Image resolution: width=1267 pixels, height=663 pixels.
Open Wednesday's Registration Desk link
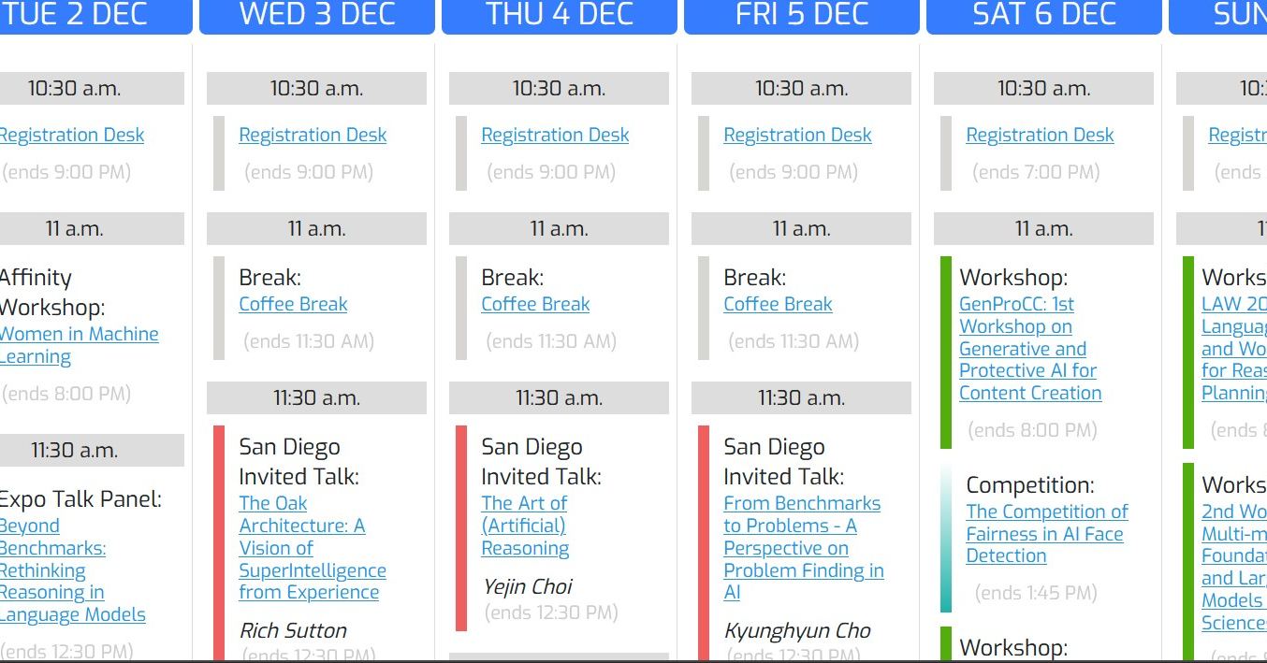pos(313,135)
